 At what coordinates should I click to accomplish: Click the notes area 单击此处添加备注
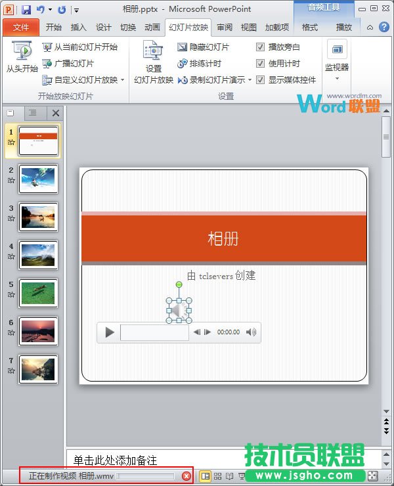[x=115, y=460]
